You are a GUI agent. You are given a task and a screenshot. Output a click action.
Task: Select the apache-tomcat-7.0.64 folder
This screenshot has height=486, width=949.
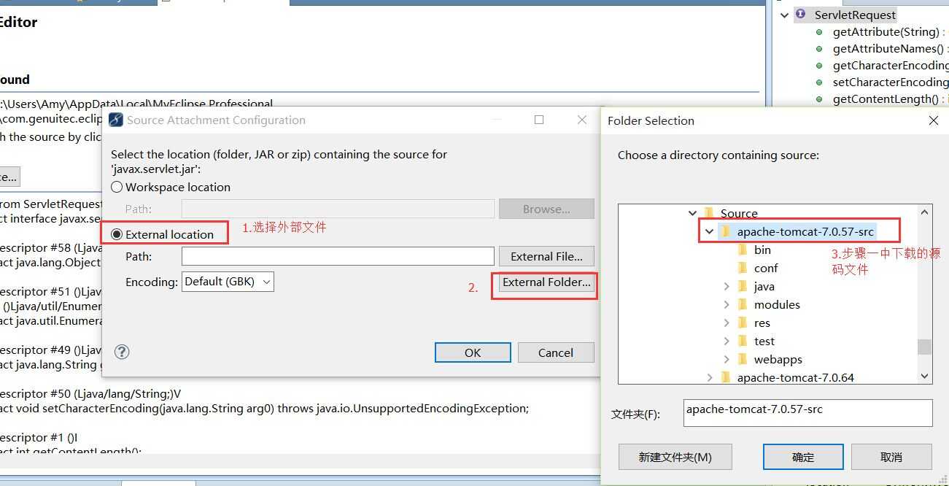(x=796, y=377)
